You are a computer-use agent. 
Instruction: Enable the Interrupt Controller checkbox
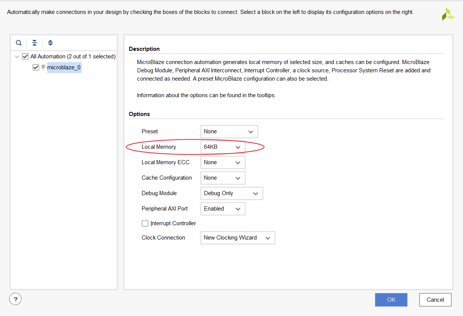pyautogui.click(x=145, y=223)
